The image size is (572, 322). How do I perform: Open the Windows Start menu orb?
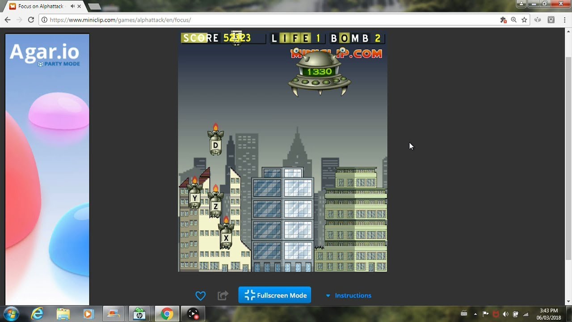(x=11, y=314)
